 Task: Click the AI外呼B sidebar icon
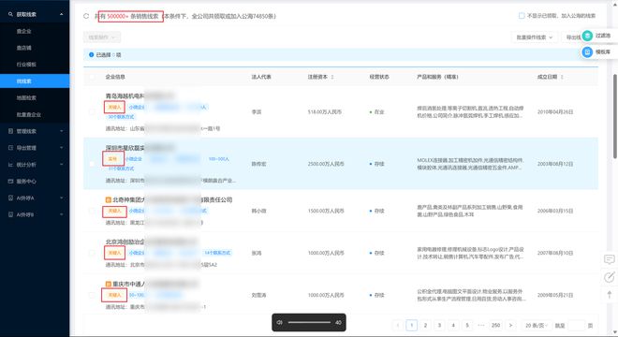[10, 214]
